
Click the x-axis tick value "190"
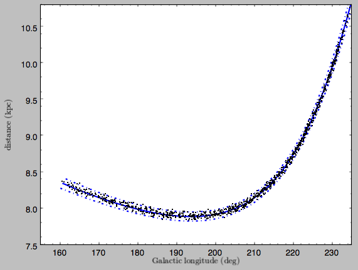176,252
